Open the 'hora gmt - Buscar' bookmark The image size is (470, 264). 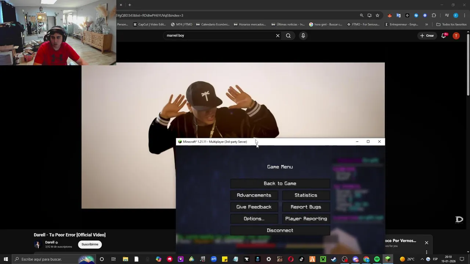[326, 25]
